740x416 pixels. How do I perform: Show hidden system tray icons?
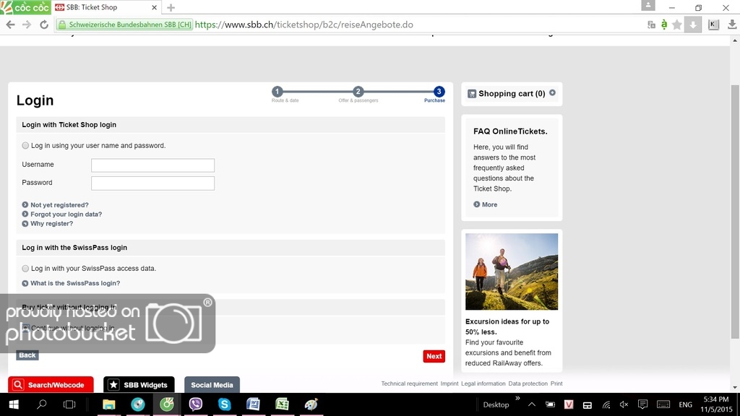coord(532,404)
